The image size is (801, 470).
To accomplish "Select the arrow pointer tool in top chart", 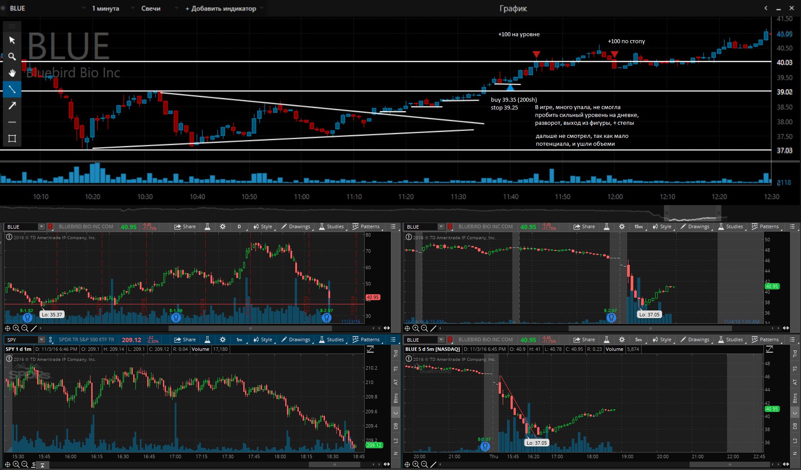I will pos(12,40).
